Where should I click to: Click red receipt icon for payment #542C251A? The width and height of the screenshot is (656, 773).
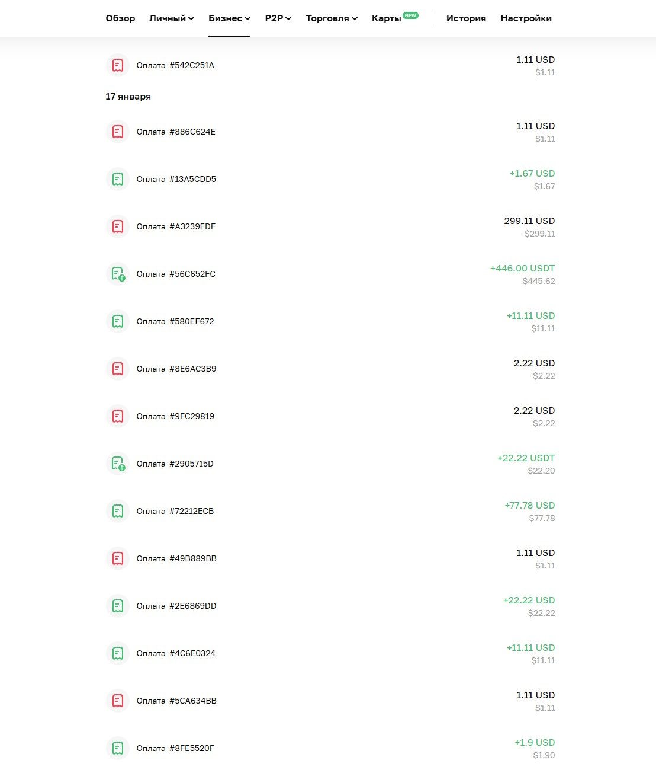pyautogui.click(x=118, y=65)
